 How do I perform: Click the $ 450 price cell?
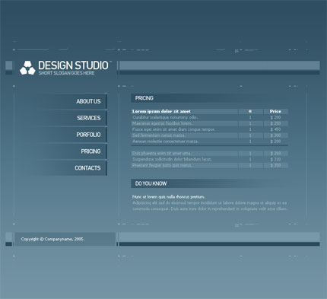tap(275, 129)
